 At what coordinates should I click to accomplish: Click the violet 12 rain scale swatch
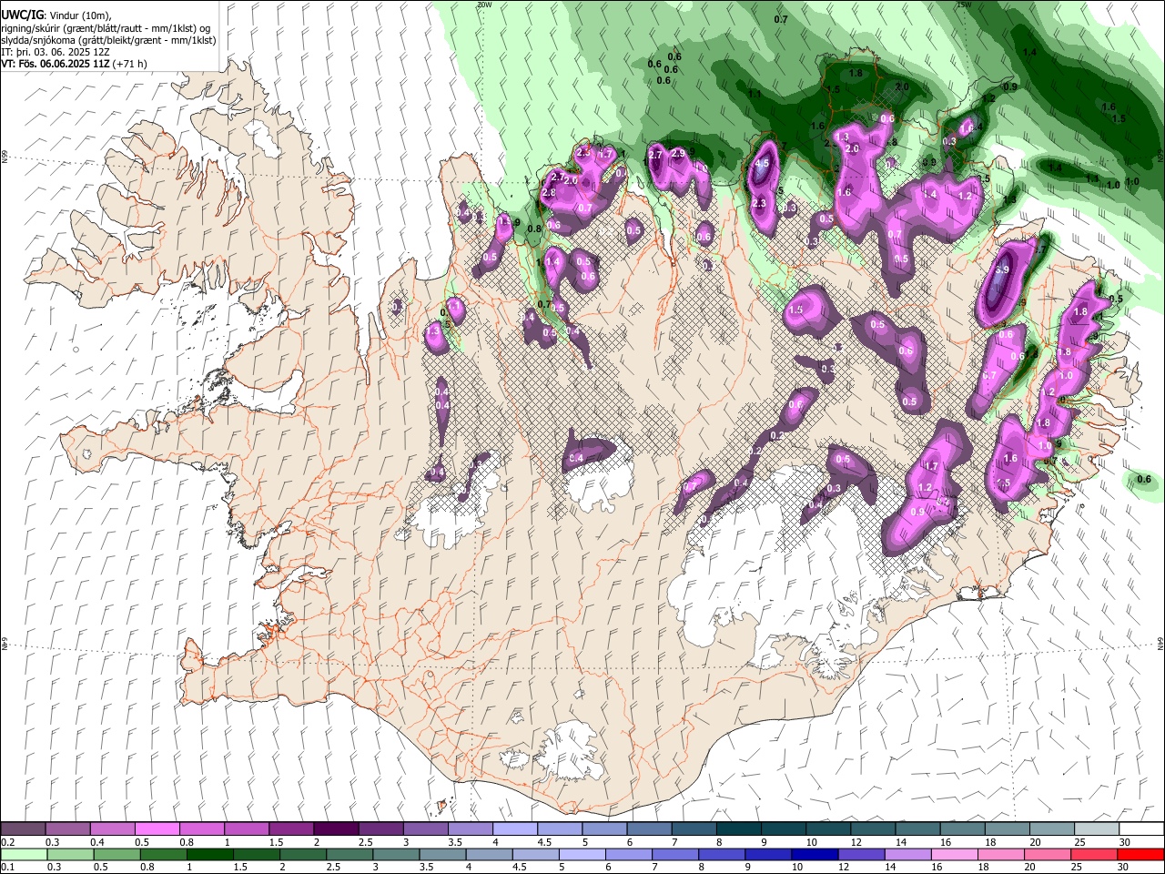pos(861,855)
